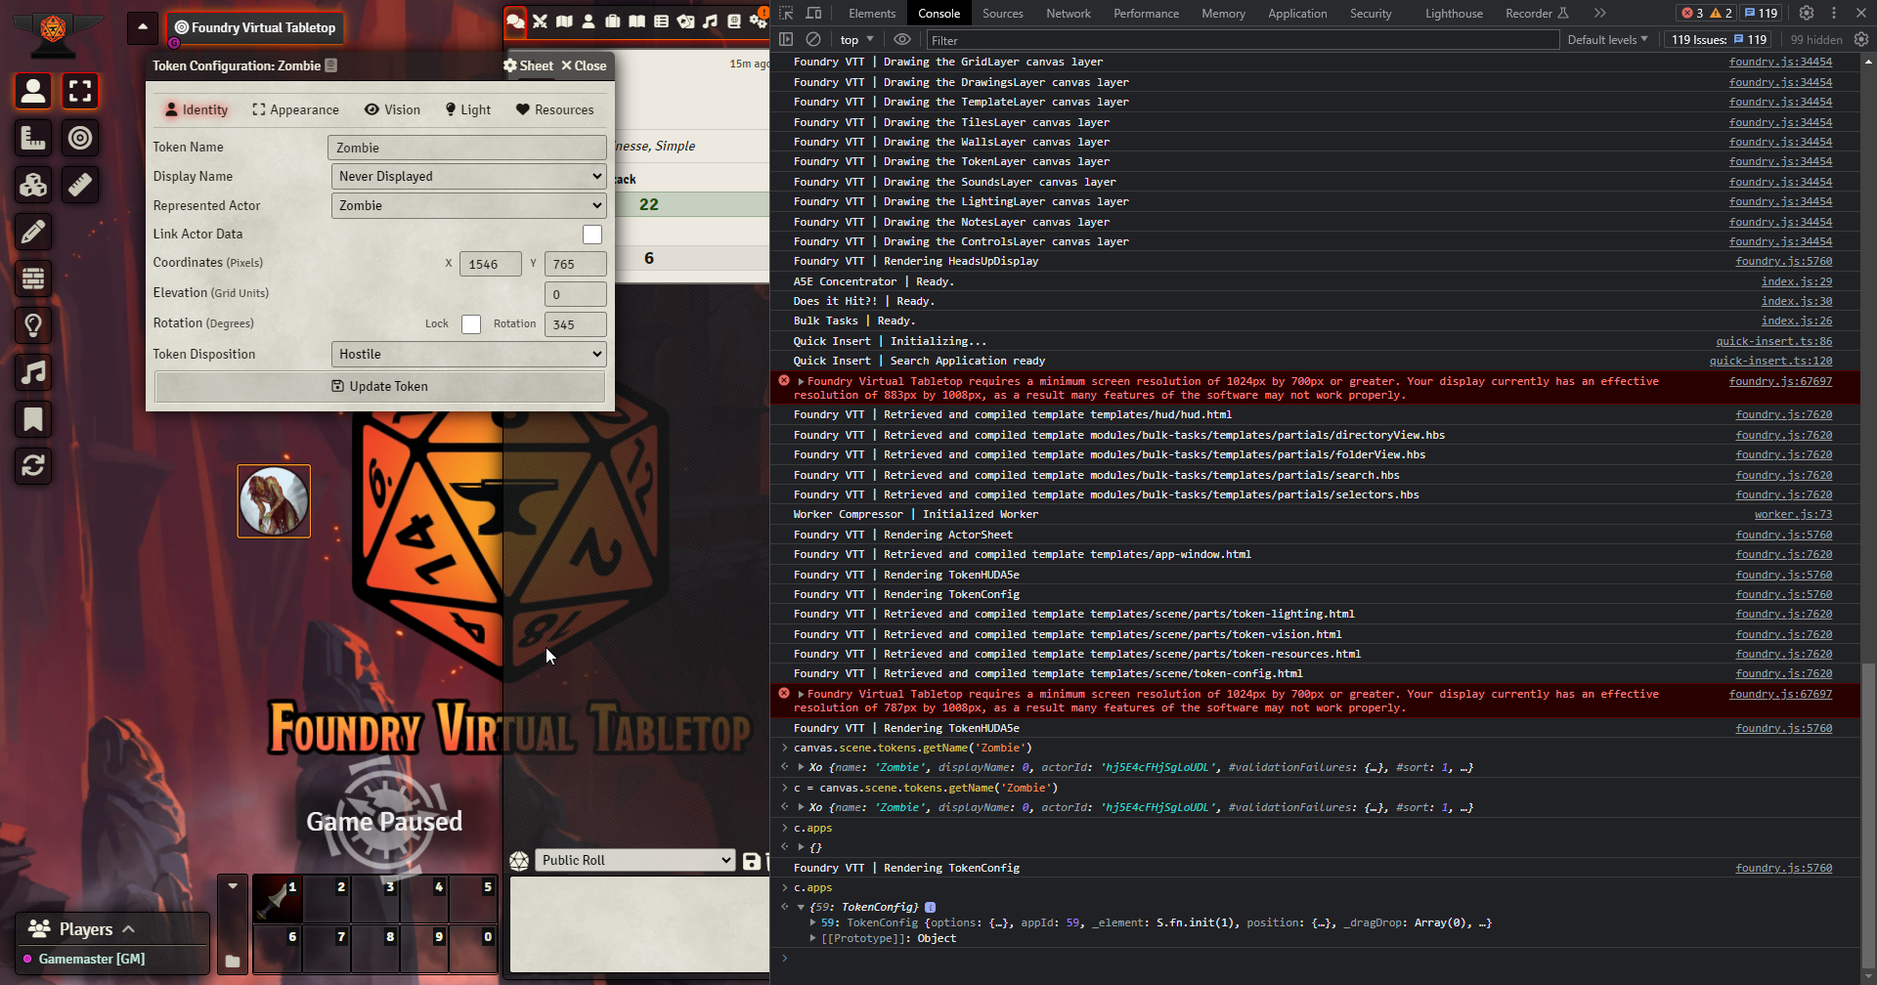
Task: Open the Public Roll mode dropdown
Action: click(634, 860)
